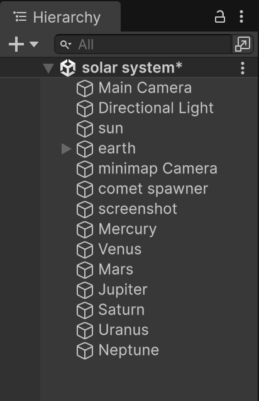This screenshot has width=259, height=401.
Task: Open the create object dropdown arrow
Action: click(x=34, y=44)
